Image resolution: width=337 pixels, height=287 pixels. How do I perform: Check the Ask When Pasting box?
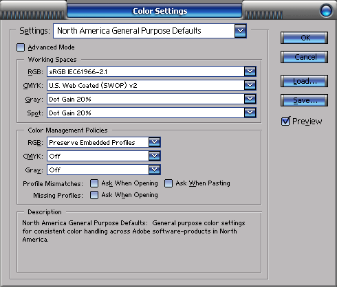(168, 183)
